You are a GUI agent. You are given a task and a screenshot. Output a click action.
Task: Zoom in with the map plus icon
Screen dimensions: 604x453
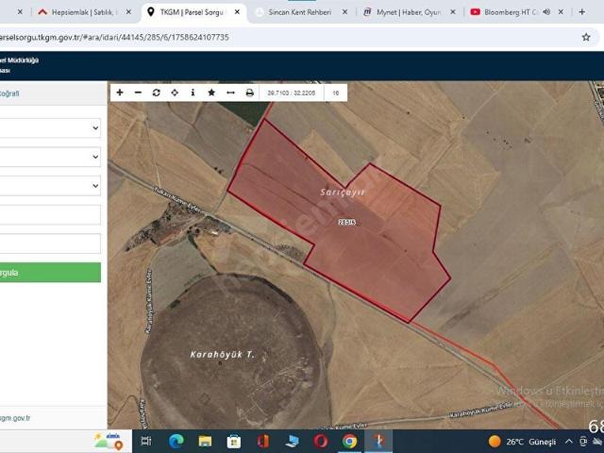click(120, 92)
